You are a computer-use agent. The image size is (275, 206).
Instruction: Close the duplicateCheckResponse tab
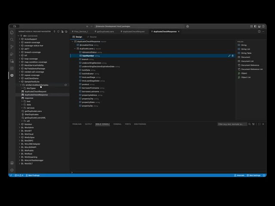[x=179, y=31]
